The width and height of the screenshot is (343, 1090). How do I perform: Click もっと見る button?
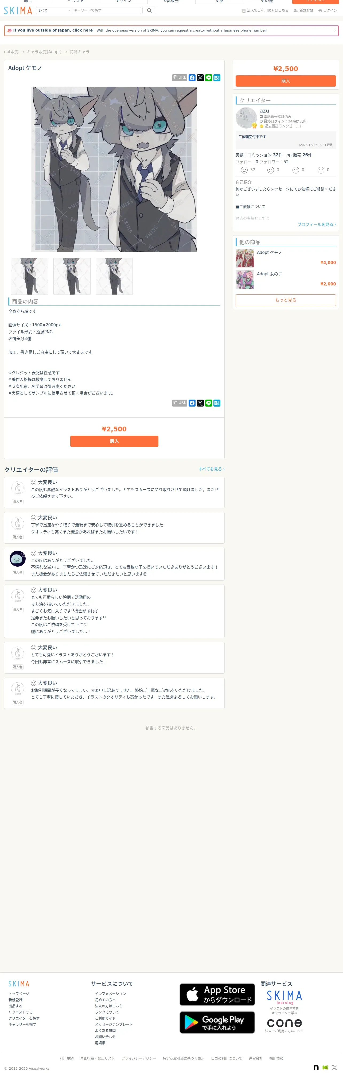(x=286, y=300)
